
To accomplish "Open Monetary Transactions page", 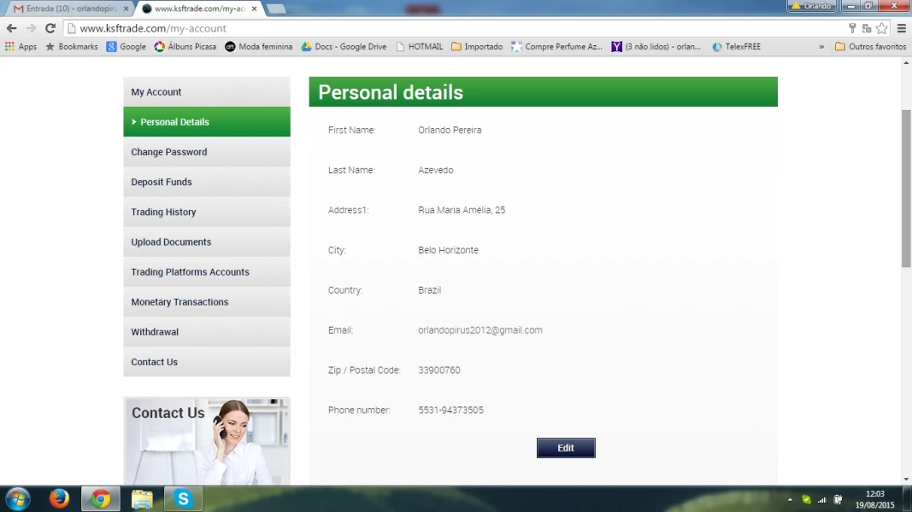I will click(x=207, y=302).
